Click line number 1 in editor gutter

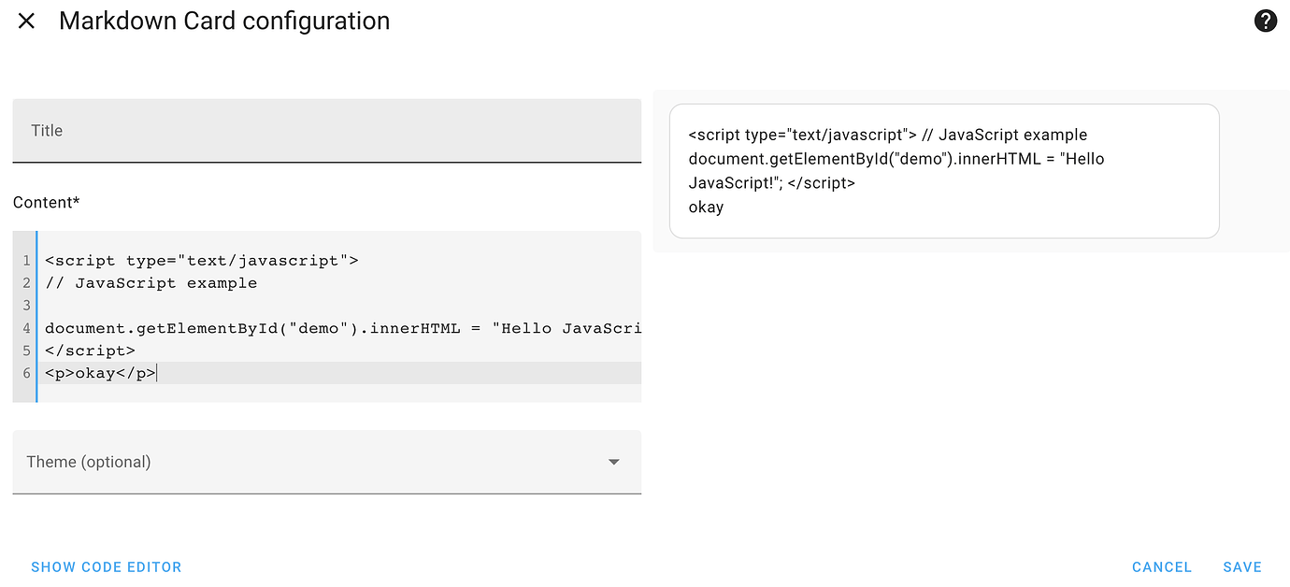coord(27,261)
